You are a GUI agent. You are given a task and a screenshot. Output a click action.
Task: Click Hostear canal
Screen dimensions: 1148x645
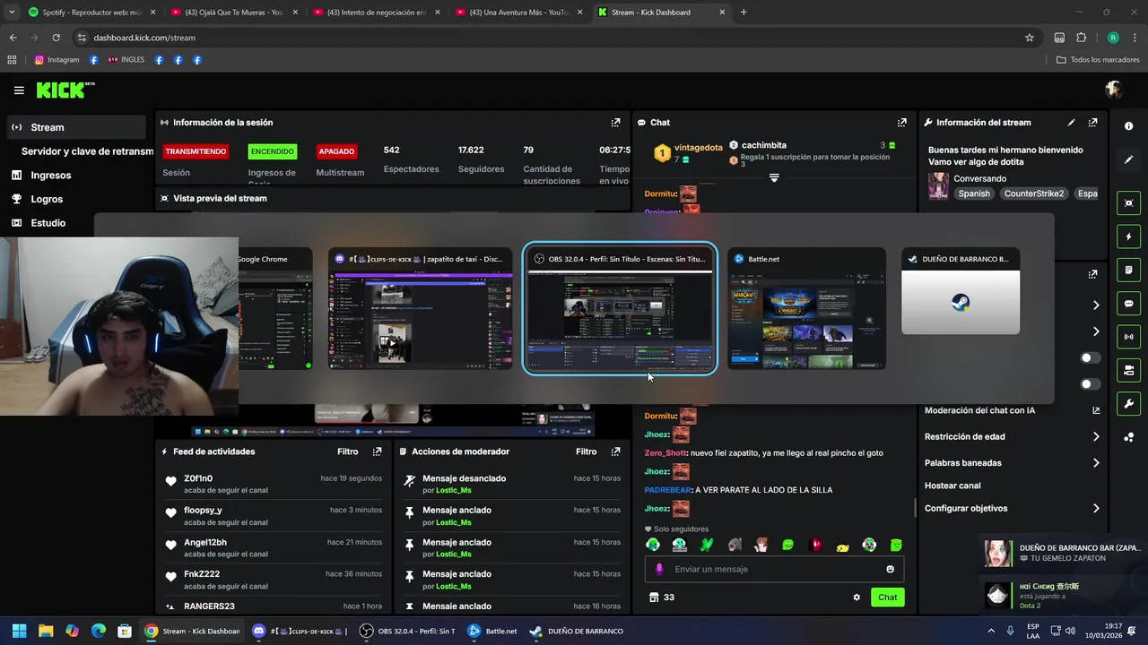(952, 486)
